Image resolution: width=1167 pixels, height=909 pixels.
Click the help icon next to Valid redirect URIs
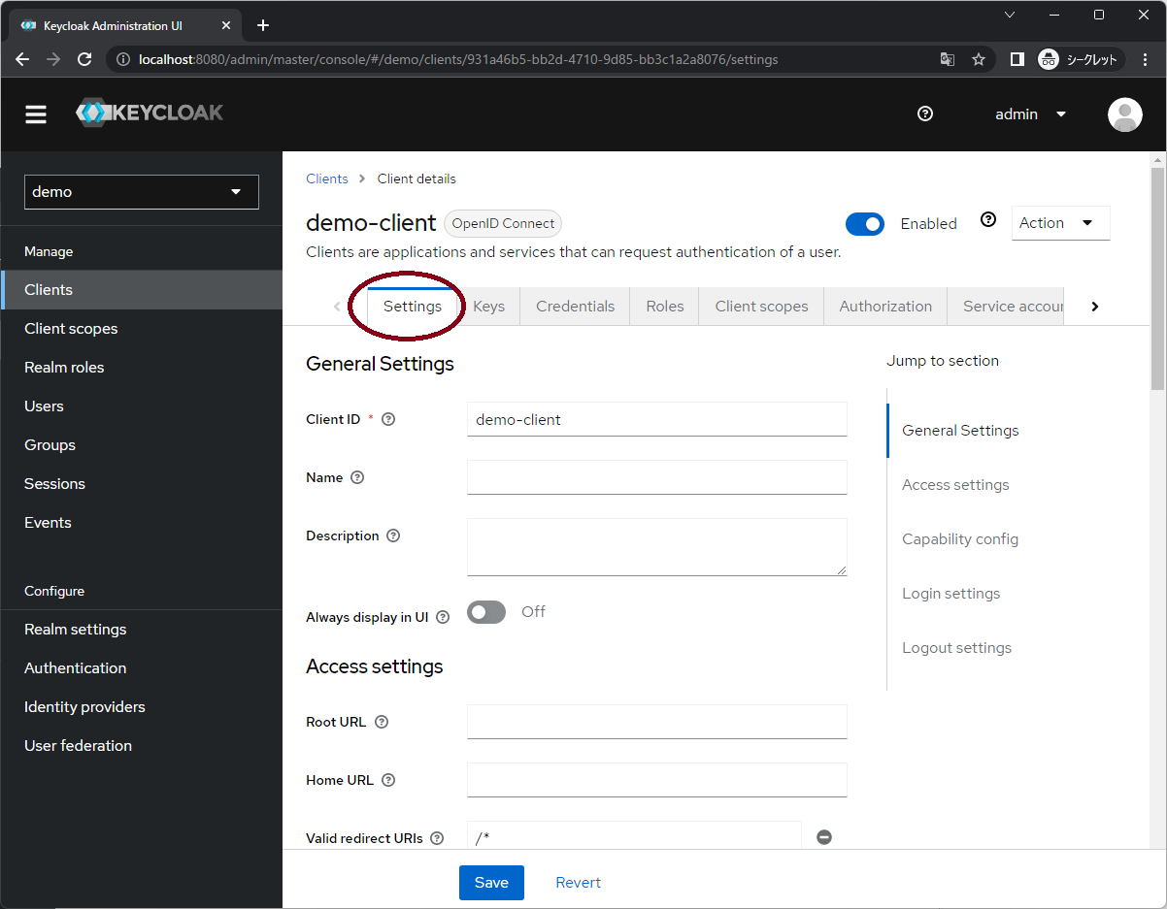(x=436, y=837)
